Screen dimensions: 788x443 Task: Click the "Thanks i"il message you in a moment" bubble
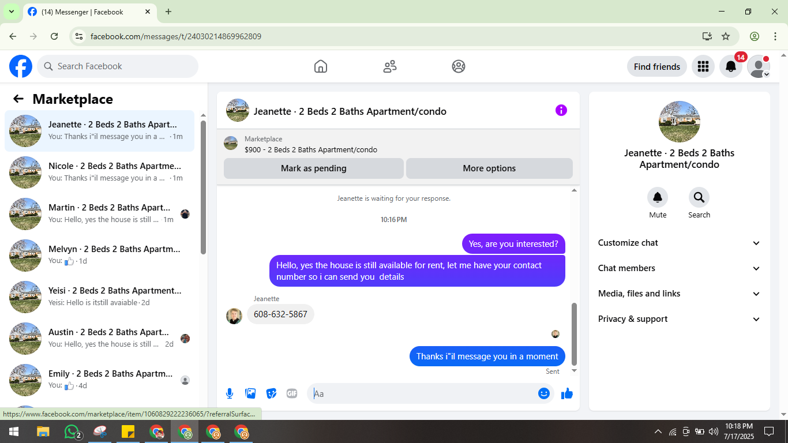tap(487, 356)
